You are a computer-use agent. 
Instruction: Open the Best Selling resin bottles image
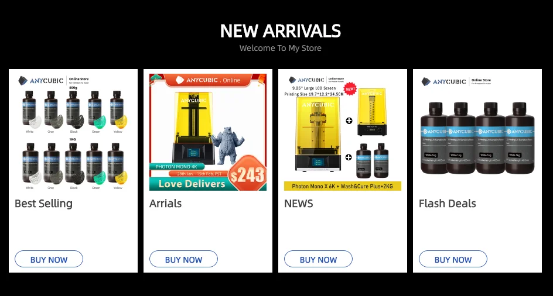[73, 132]
